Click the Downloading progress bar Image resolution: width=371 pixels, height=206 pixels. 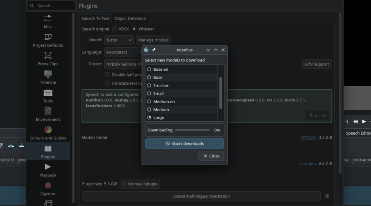[192, 130]
